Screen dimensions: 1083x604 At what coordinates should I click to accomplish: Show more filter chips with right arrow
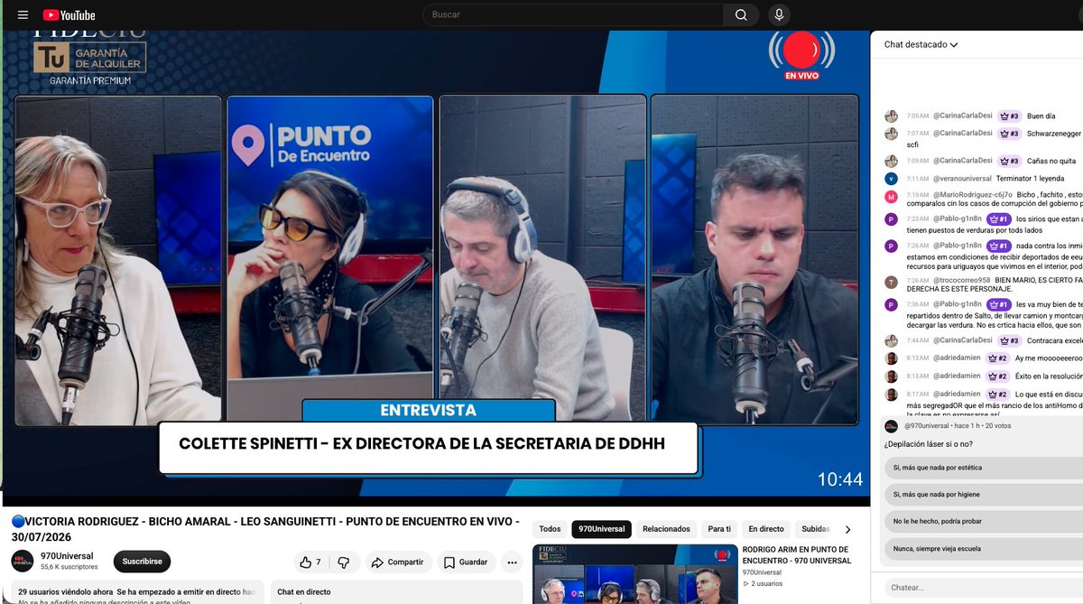[847, 529]
